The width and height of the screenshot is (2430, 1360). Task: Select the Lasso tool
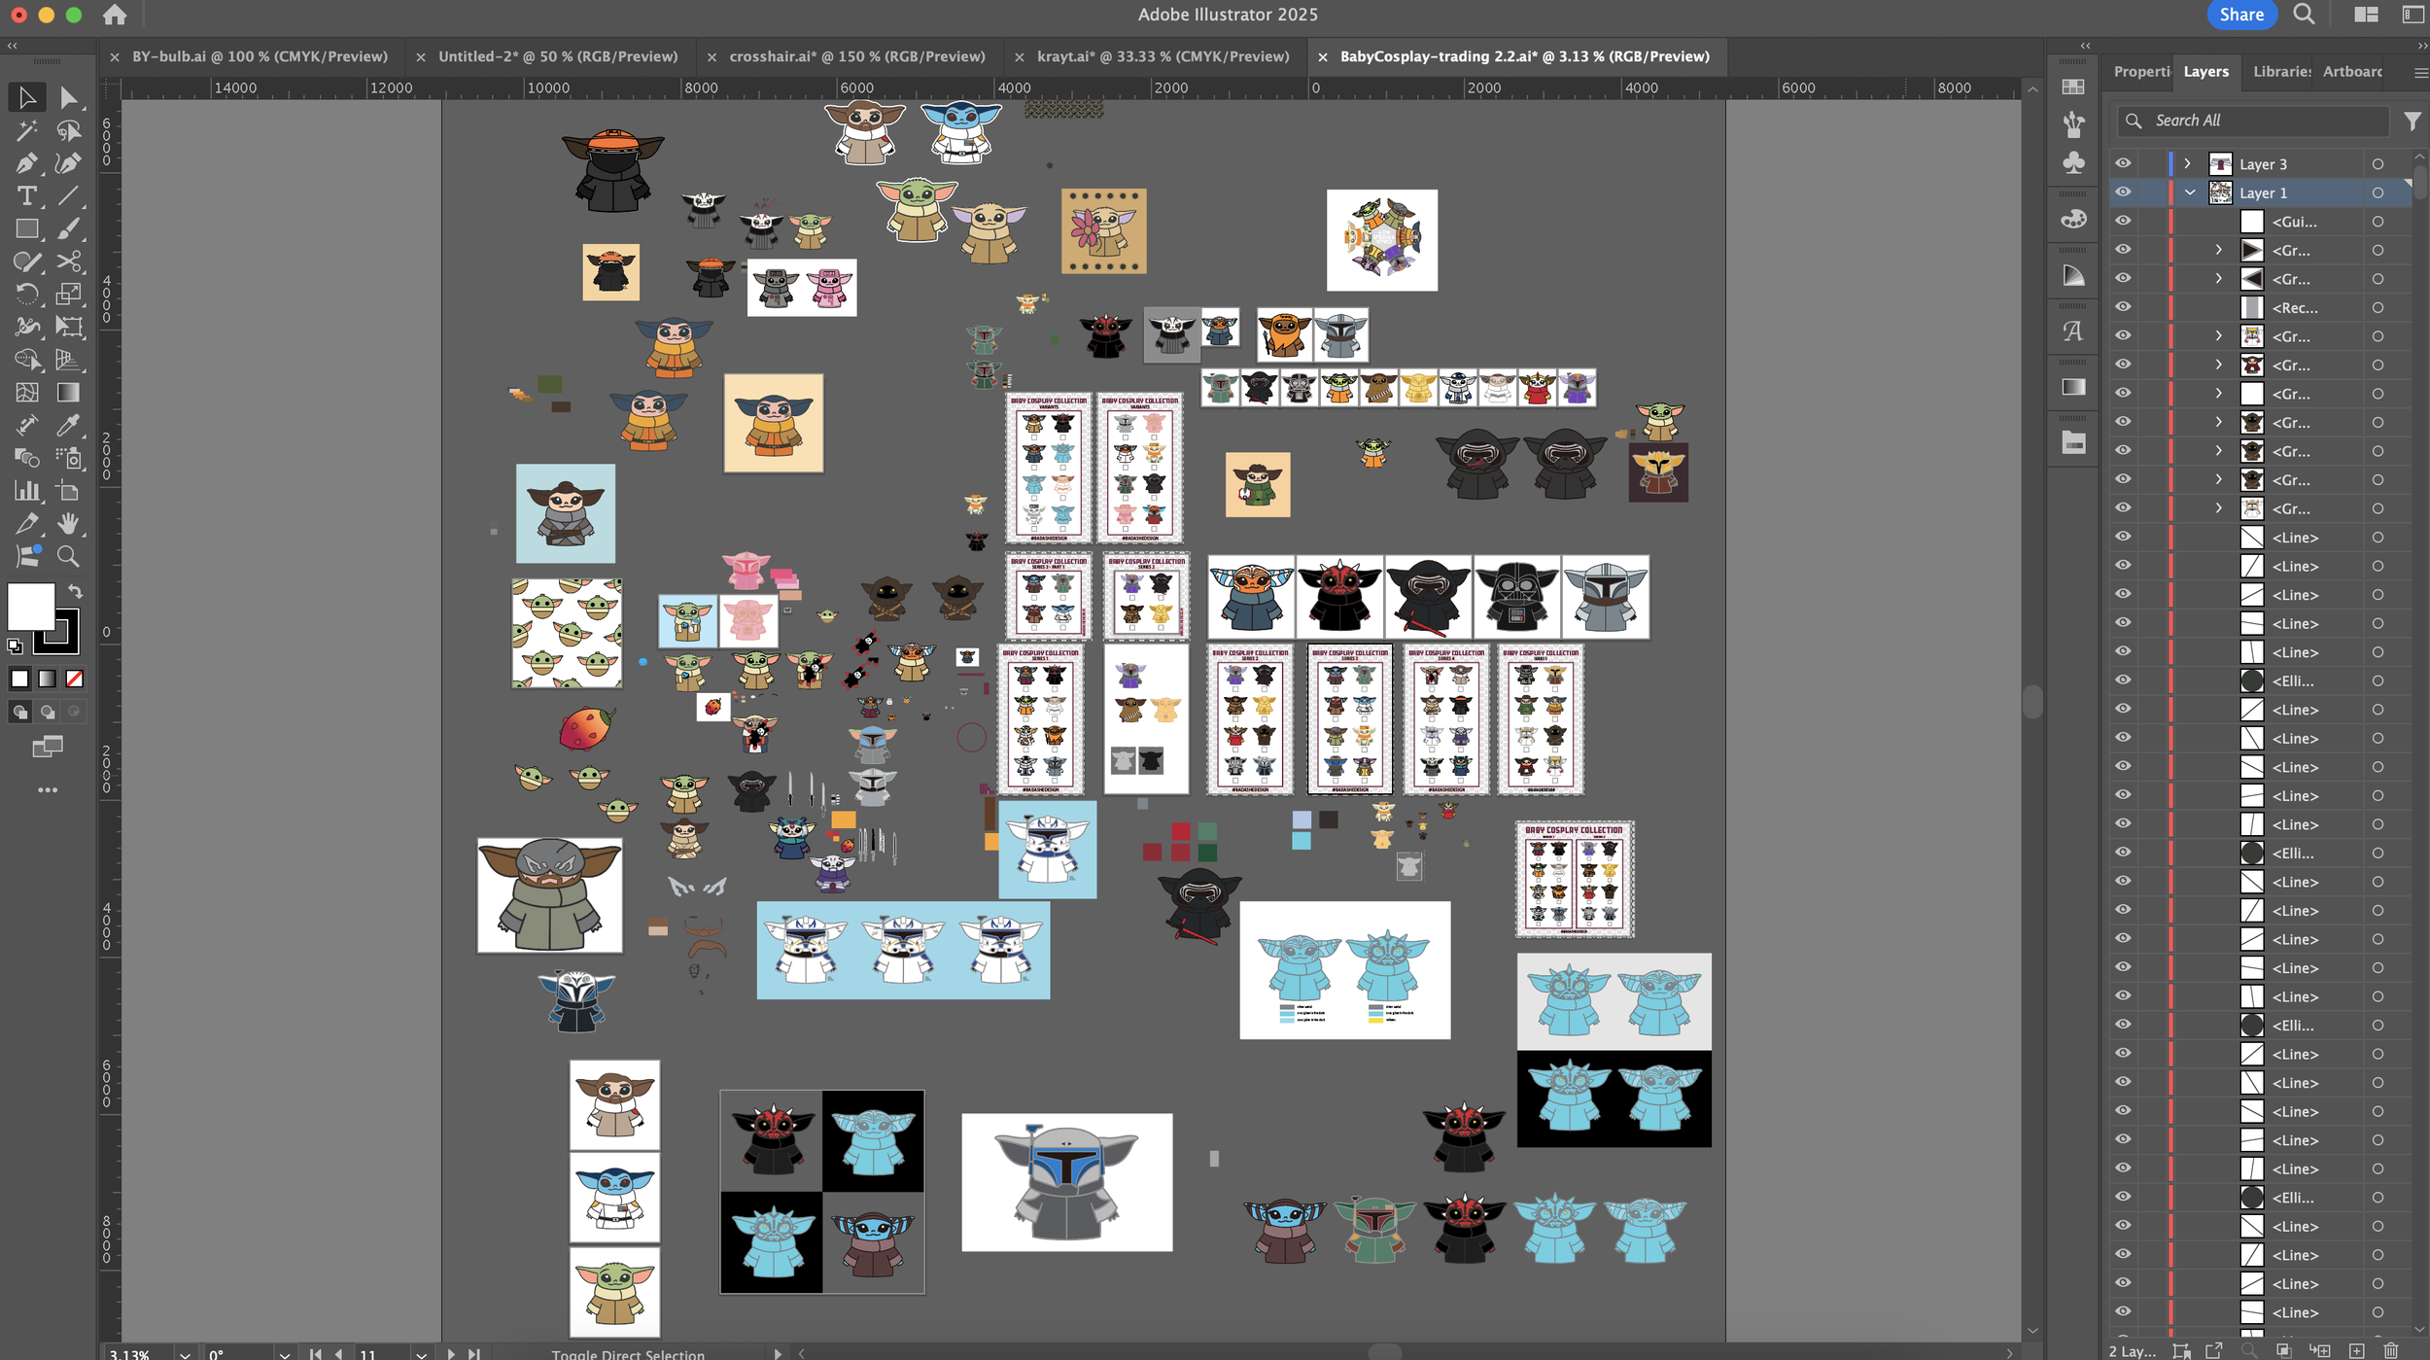(68, 130)
